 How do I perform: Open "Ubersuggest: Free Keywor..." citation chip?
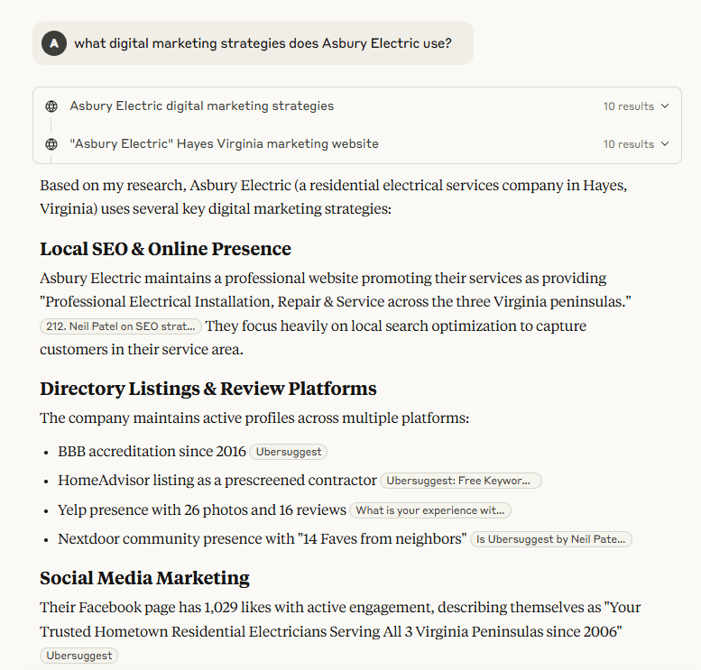[x=460, y=481]
